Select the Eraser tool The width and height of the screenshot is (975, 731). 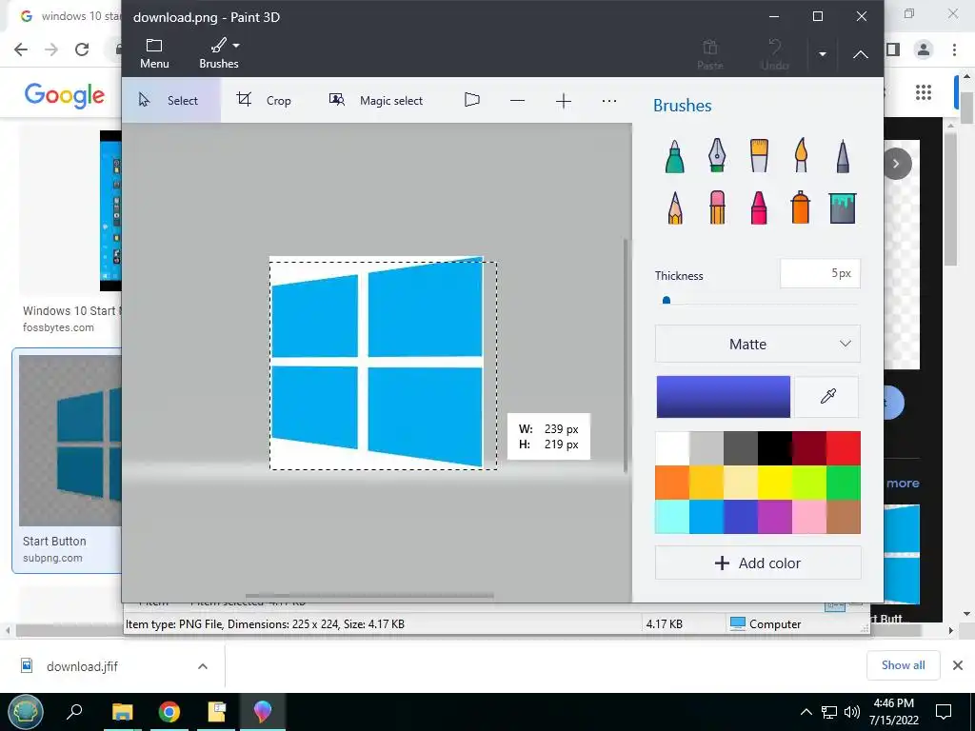pos(717,207)
